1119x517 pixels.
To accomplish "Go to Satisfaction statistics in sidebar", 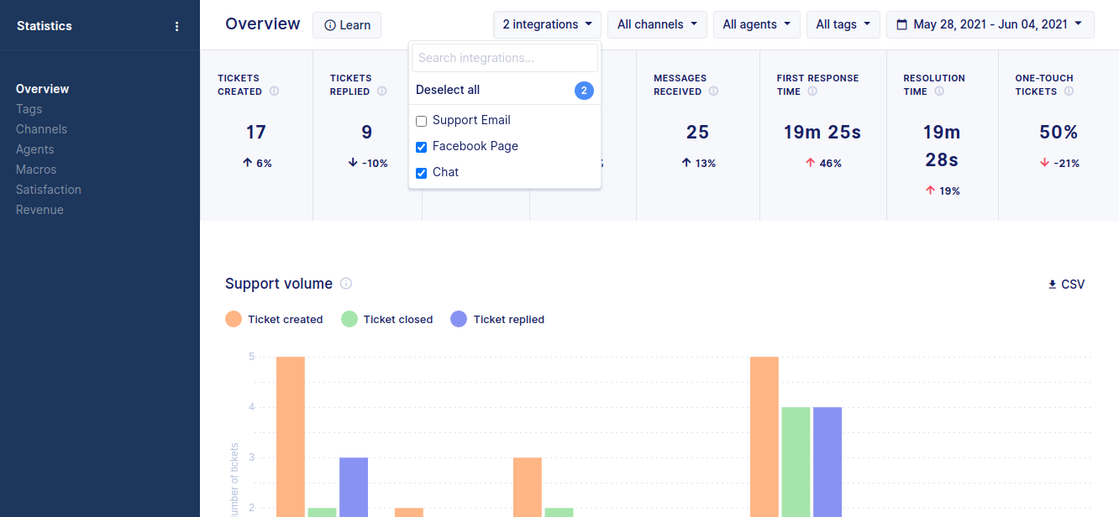I will click(49, 190).
